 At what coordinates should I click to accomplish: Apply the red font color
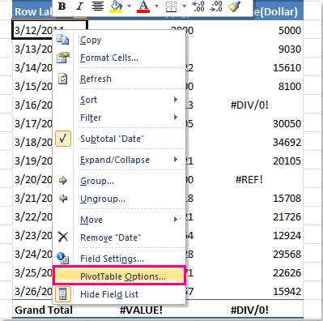(143, 6)
